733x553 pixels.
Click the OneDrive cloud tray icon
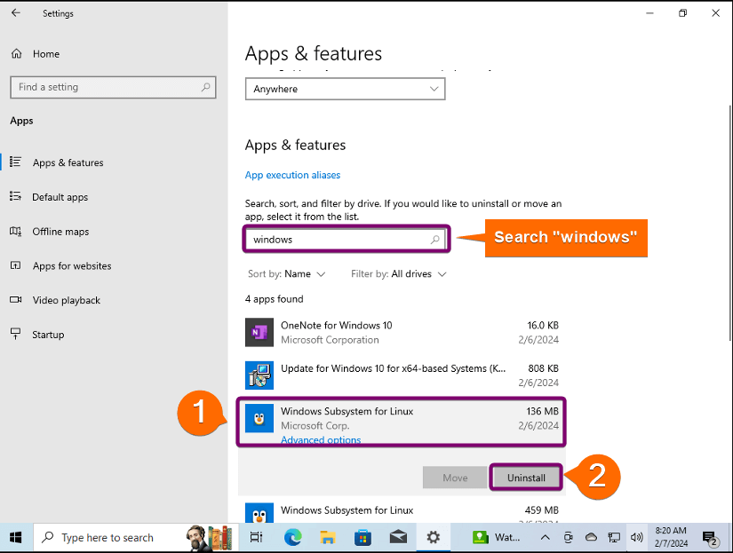tap(591, 537)
